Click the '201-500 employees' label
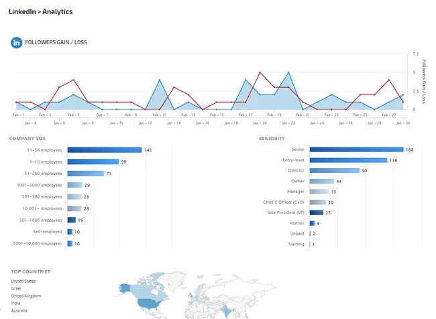The width and height of the screenshot is (436, 319). [42, 197]
